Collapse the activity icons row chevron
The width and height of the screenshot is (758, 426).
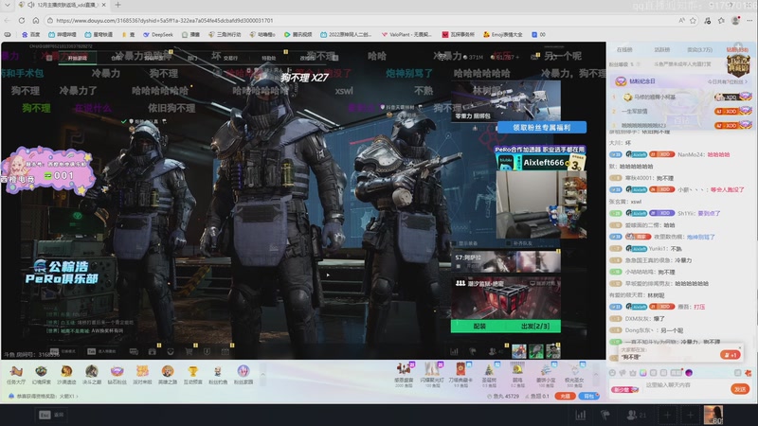[262, 374]
